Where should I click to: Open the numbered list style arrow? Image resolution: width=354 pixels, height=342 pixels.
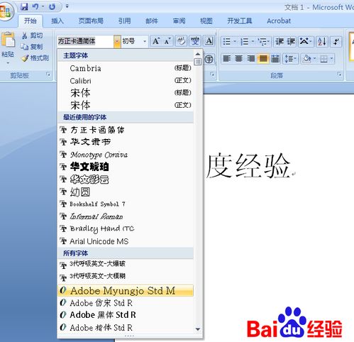pos(253,42)
